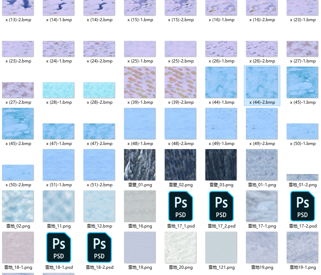Select the 雪地_20.png white snow texture
Screen dimensions: 321x275
coord(181,247)
